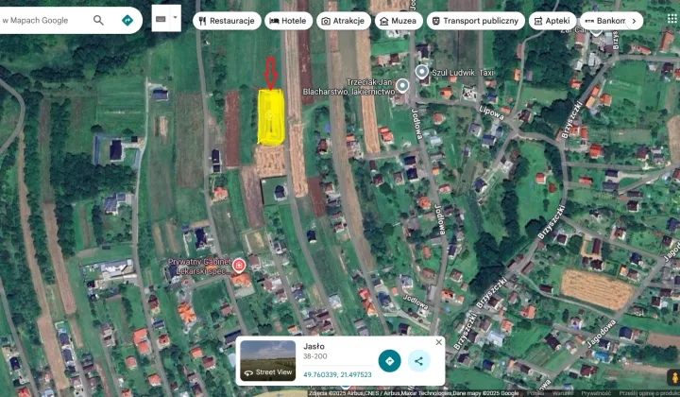Click the Prywatny Gabinet Lekarski red pin
The height and width of the screenshot is (397, 680).
coord(239,265)
